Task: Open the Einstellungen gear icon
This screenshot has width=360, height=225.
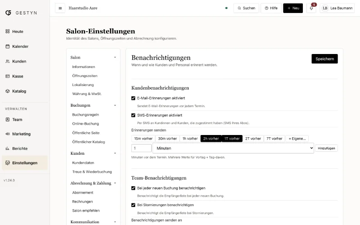Action: [8, 163]
